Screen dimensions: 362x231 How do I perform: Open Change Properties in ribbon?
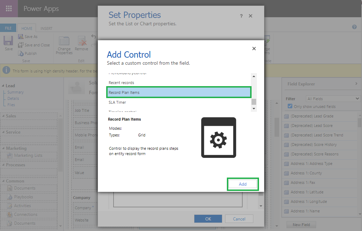pos(64,44)
